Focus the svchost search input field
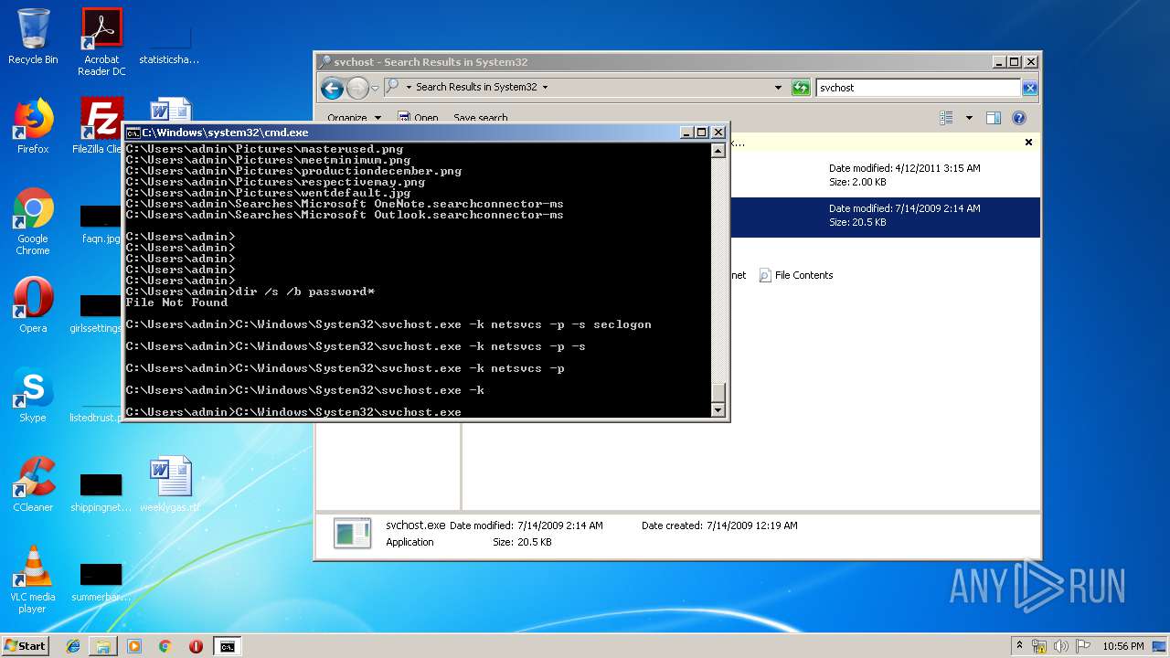The image size is (1170, 658). pyautogui.click(x=918, y=88)
